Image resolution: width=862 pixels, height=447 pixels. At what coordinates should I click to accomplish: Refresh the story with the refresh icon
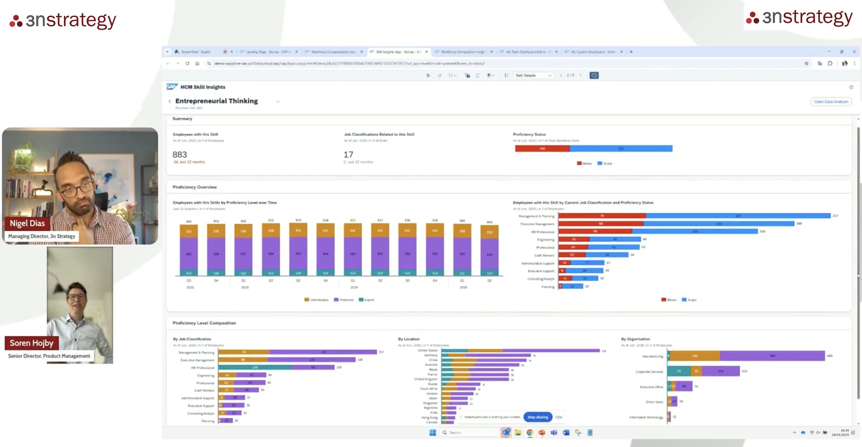click(478, 75)
